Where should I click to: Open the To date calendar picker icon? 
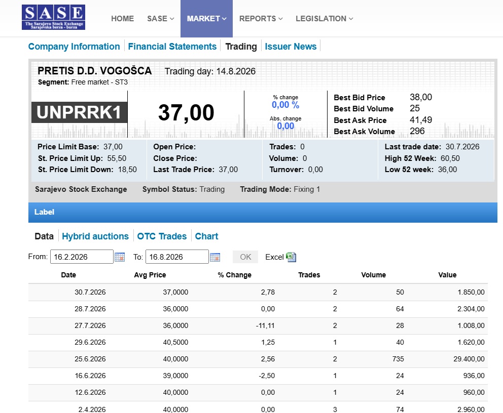215,257
